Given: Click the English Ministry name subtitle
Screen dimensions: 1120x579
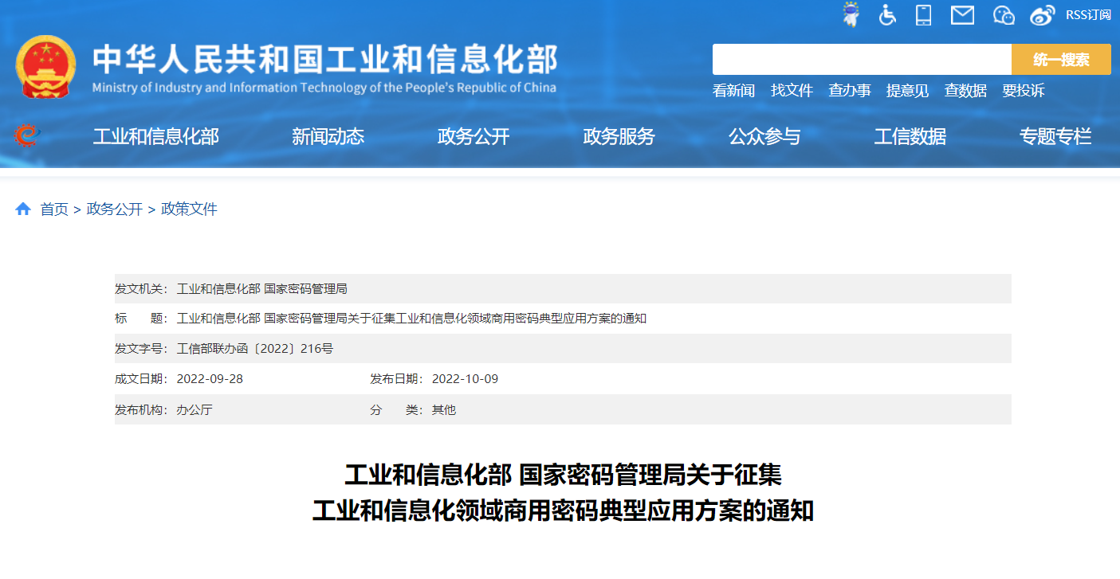Looking at the screenshot, I should coord(324,88).
